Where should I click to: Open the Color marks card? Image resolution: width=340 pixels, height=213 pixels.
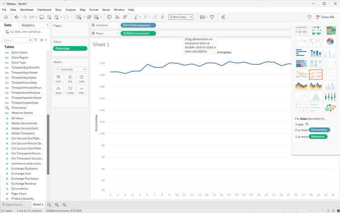pos(58,79)
